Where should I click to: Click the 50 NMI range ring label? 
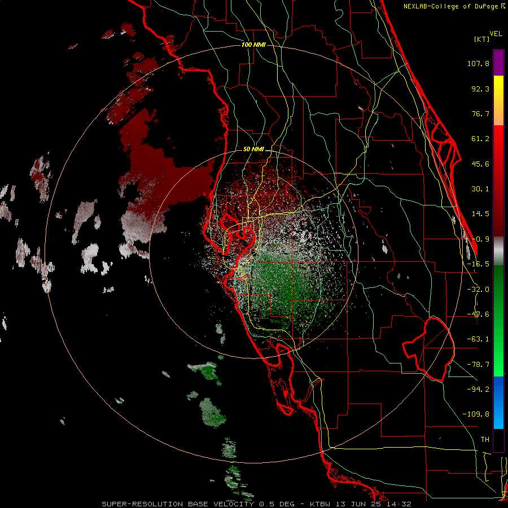pyautogui.click(x=253, y=150)
